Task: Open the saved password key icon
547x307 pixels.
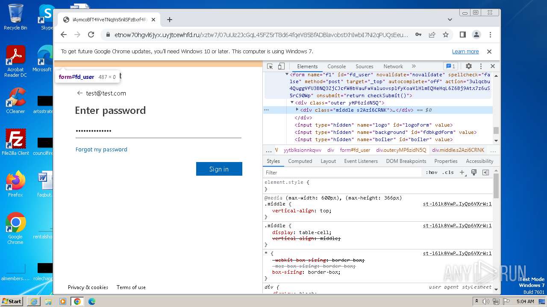Action: click(419, 35)
